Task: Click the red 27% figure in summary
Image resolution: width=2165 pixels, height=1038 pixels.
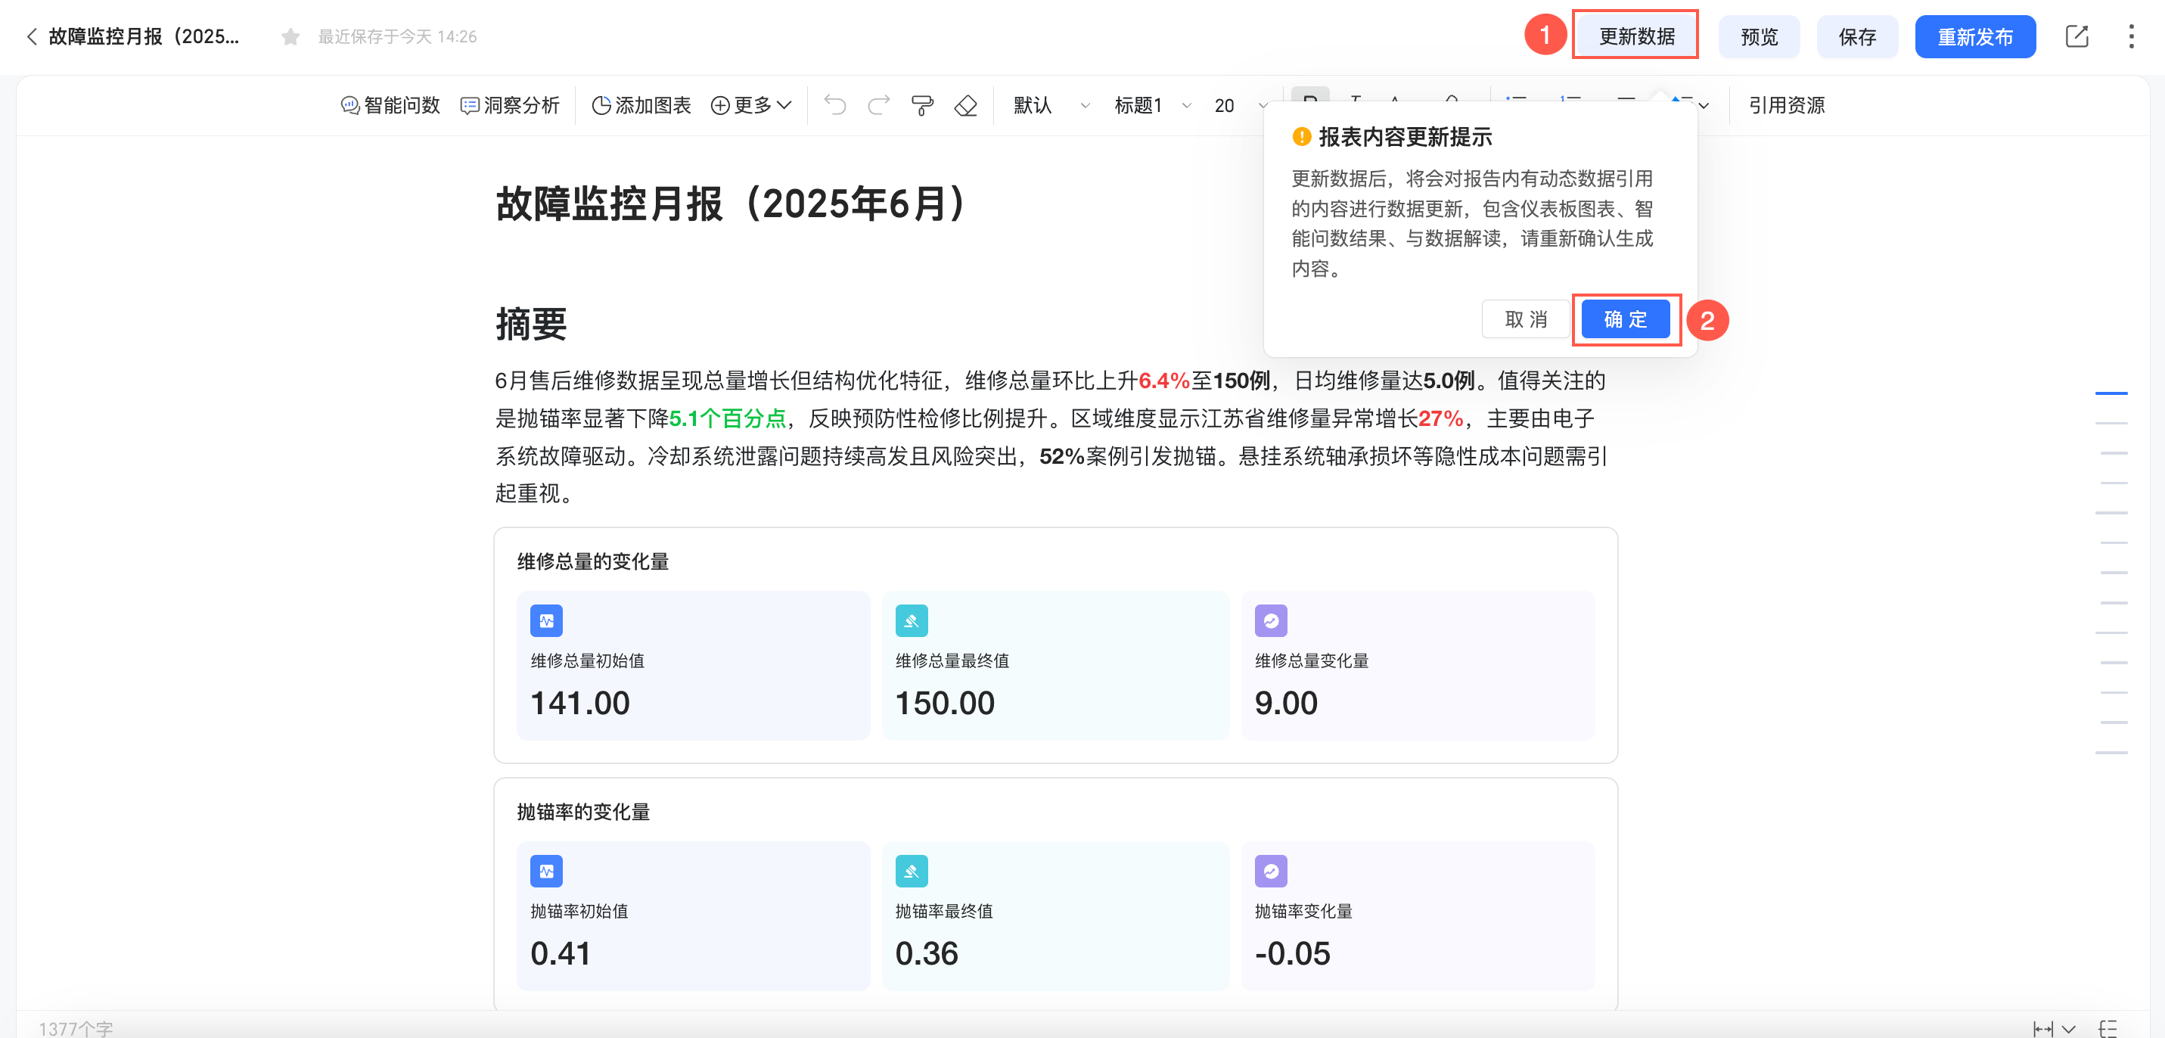Action: (1440, 418)
